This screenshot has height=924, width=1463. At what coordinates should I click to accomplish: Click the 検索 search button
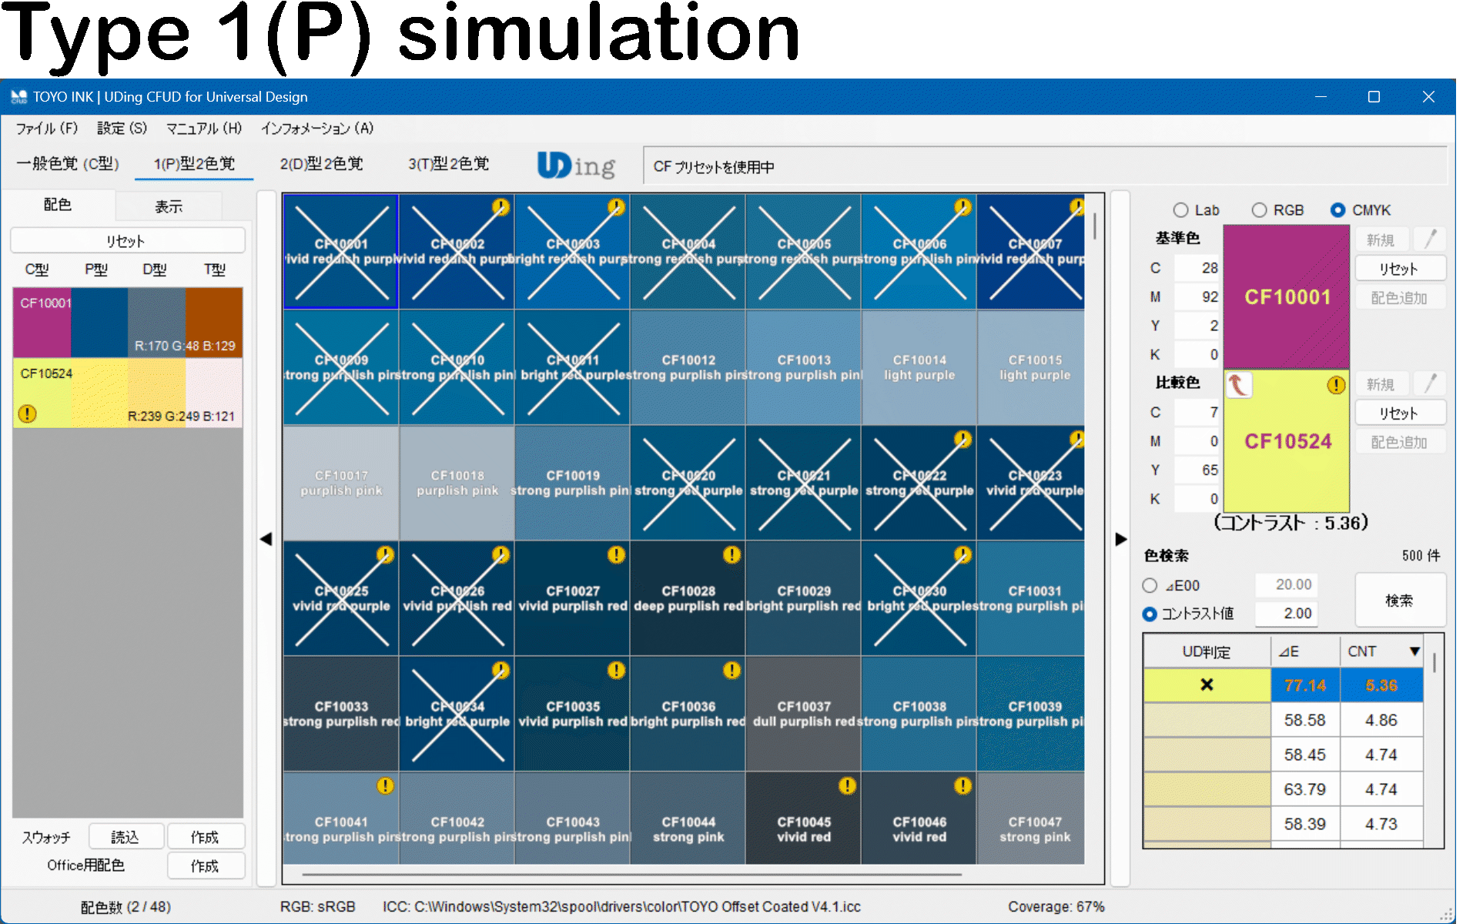pos(1399,600)
